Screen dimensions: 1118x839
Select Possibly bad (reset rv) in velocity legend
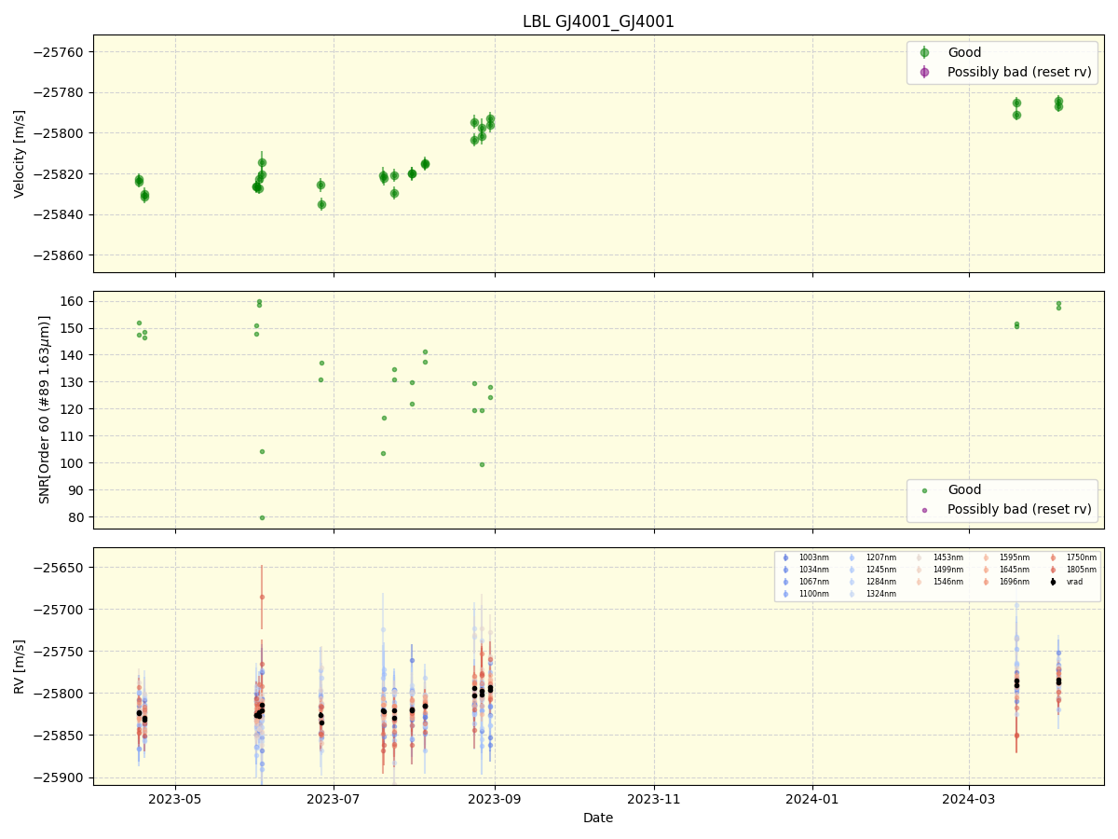tap(1019, 72)
